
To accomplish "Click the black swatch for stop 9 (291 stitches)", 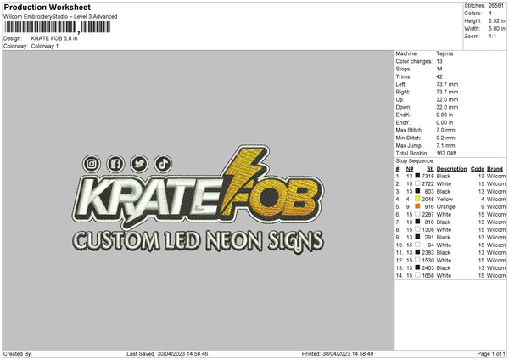I will pyautogui.click(x=417, y=237).
